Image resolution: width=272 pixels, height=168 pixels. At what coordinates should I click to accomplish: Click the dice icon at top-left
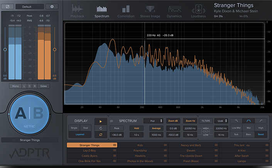(7, 7)
